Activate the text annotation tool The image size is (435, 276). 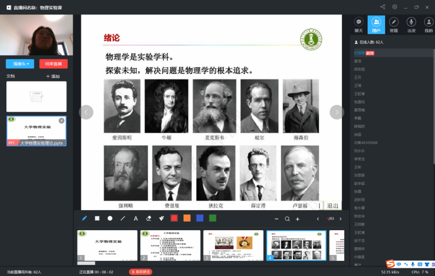pyautogui.click(x=136, y=218)
